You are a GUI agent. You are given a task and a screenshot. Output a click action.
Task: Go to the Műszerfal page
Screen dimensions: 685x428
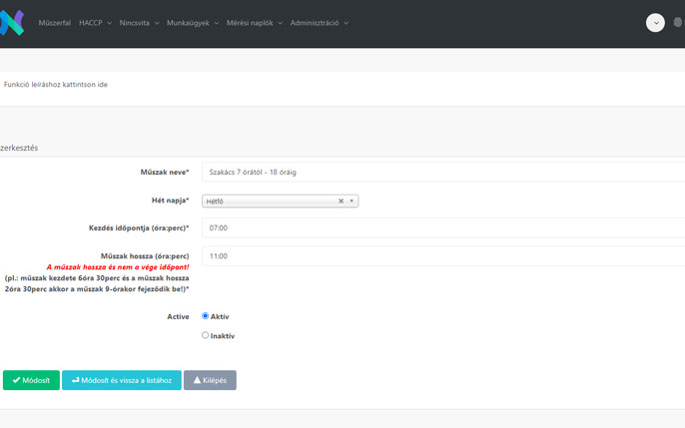click(x=54, y=23)
